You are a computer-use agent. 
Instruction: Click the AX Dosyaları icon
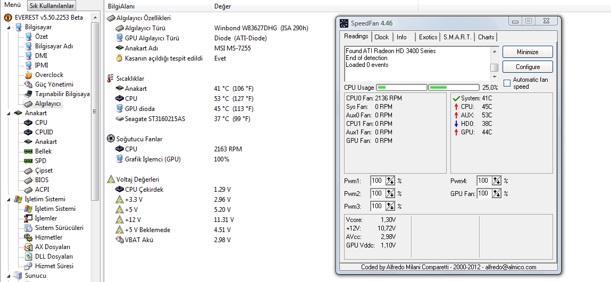point(28,246)
